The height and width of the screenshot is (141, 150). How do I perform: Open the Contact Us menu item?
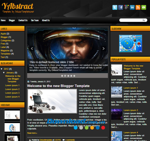point(23,20)
